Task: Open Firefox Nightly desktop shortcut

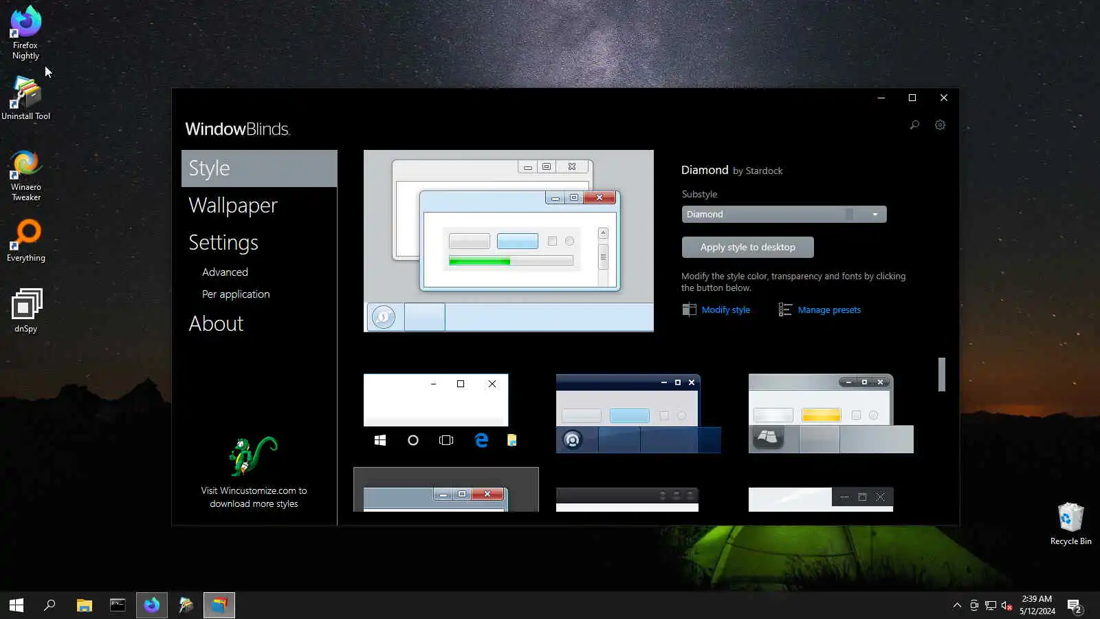Action: (x=25, y=33)
